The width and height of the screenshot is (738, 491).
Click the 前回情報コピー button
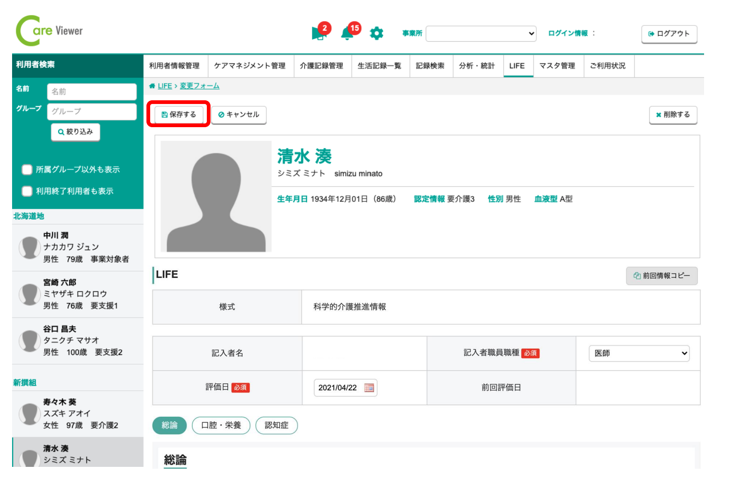(661, 276)
